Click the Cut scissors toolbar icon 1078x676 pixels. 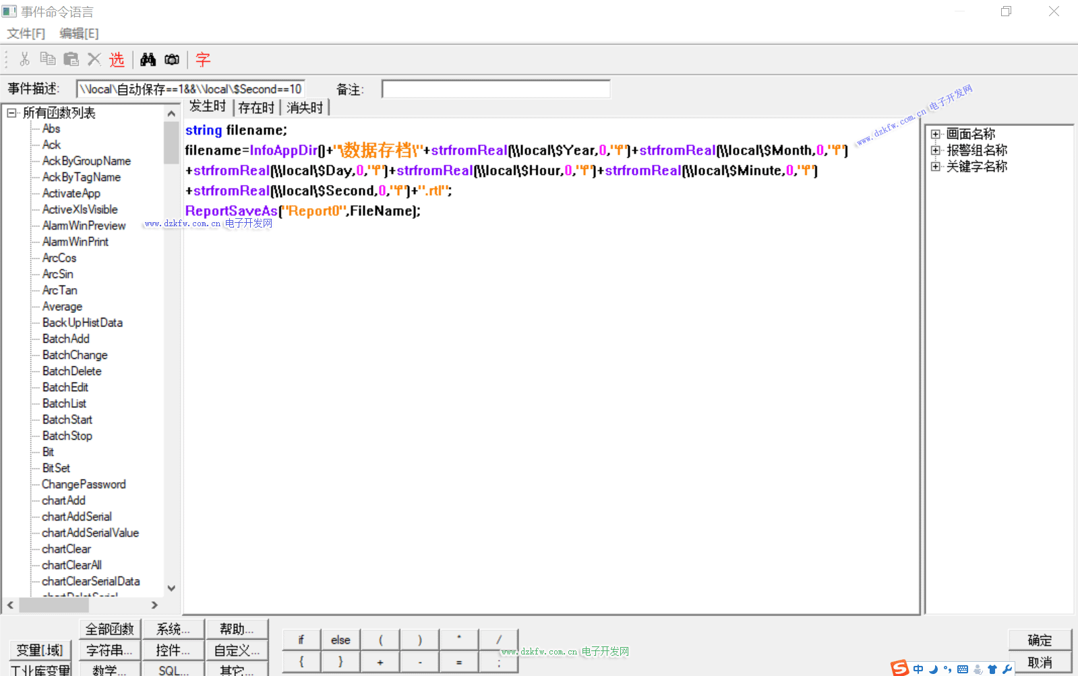pos(25,59)
